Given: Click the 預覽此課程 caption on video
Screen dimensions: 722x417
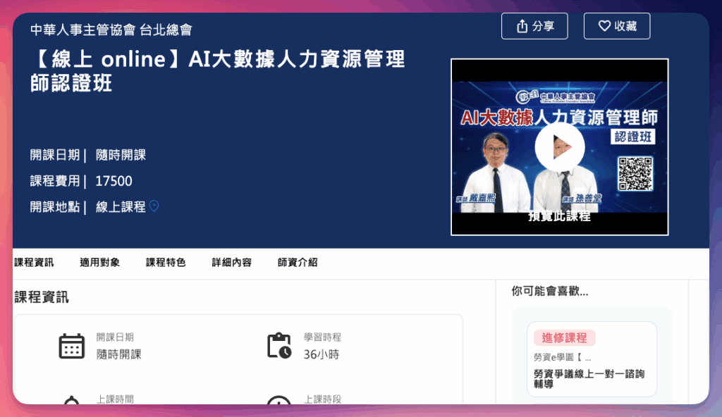Looking at the screenshot, I should point(559,216).
